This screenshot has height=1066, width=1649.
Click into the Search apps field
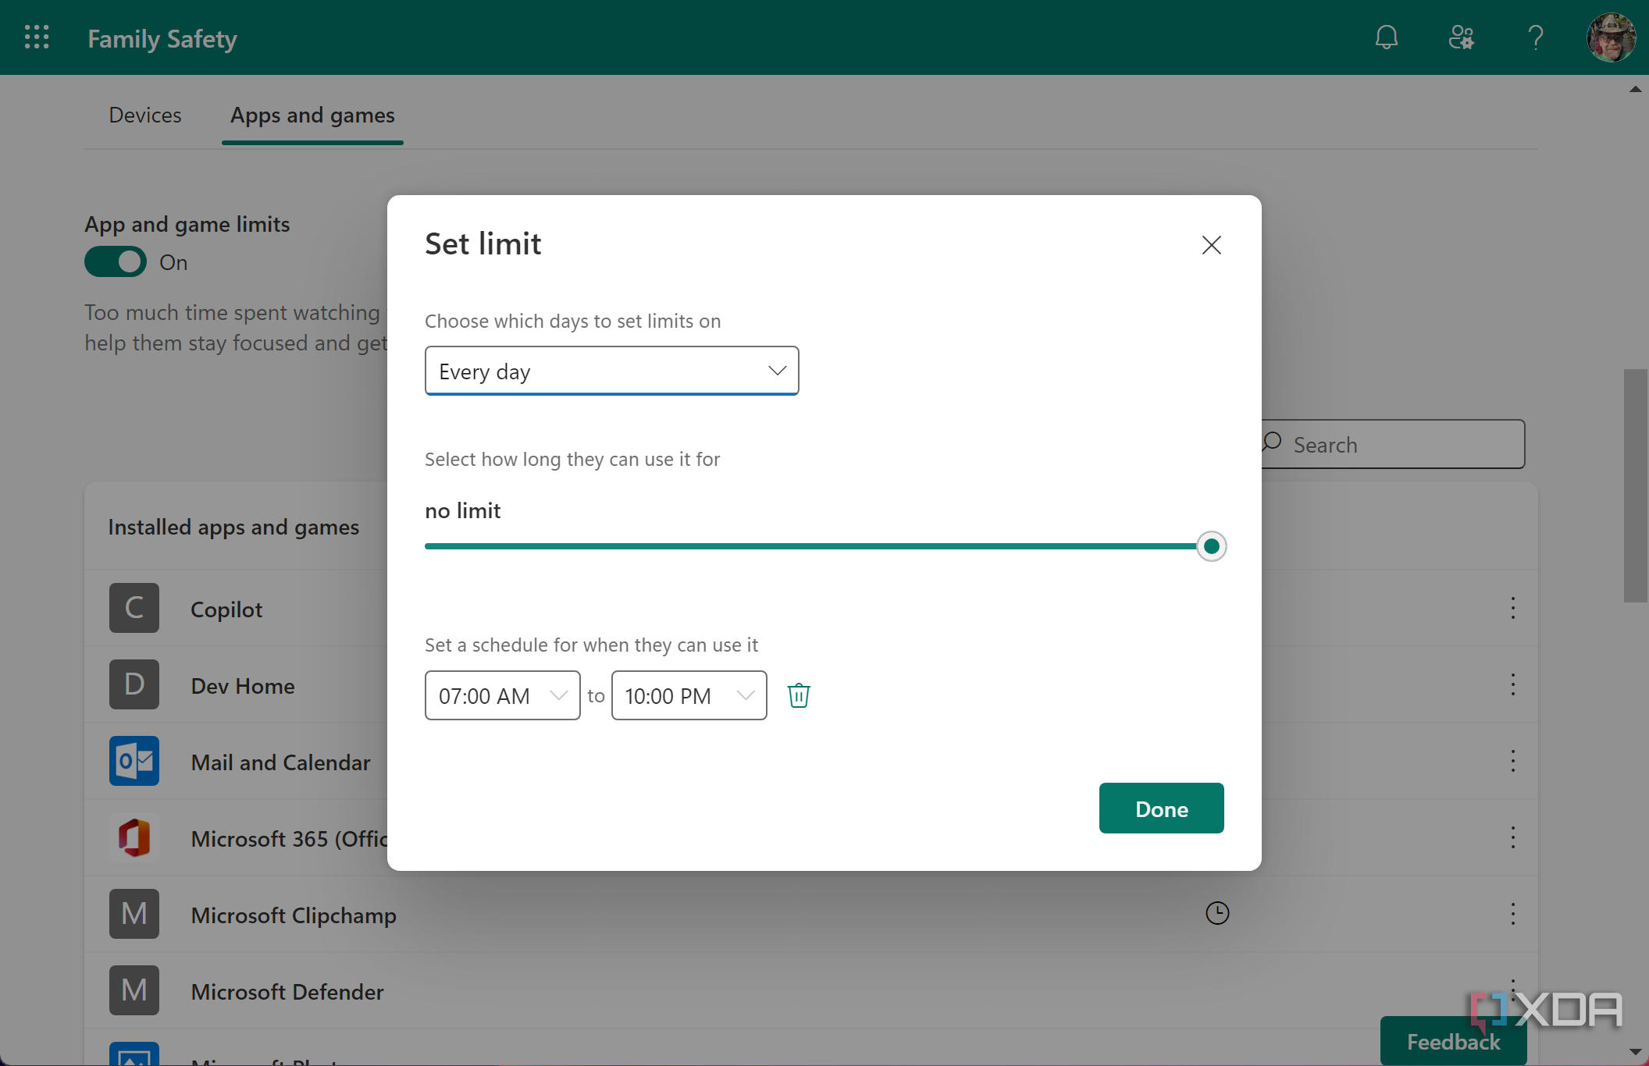click(1393, 444)
